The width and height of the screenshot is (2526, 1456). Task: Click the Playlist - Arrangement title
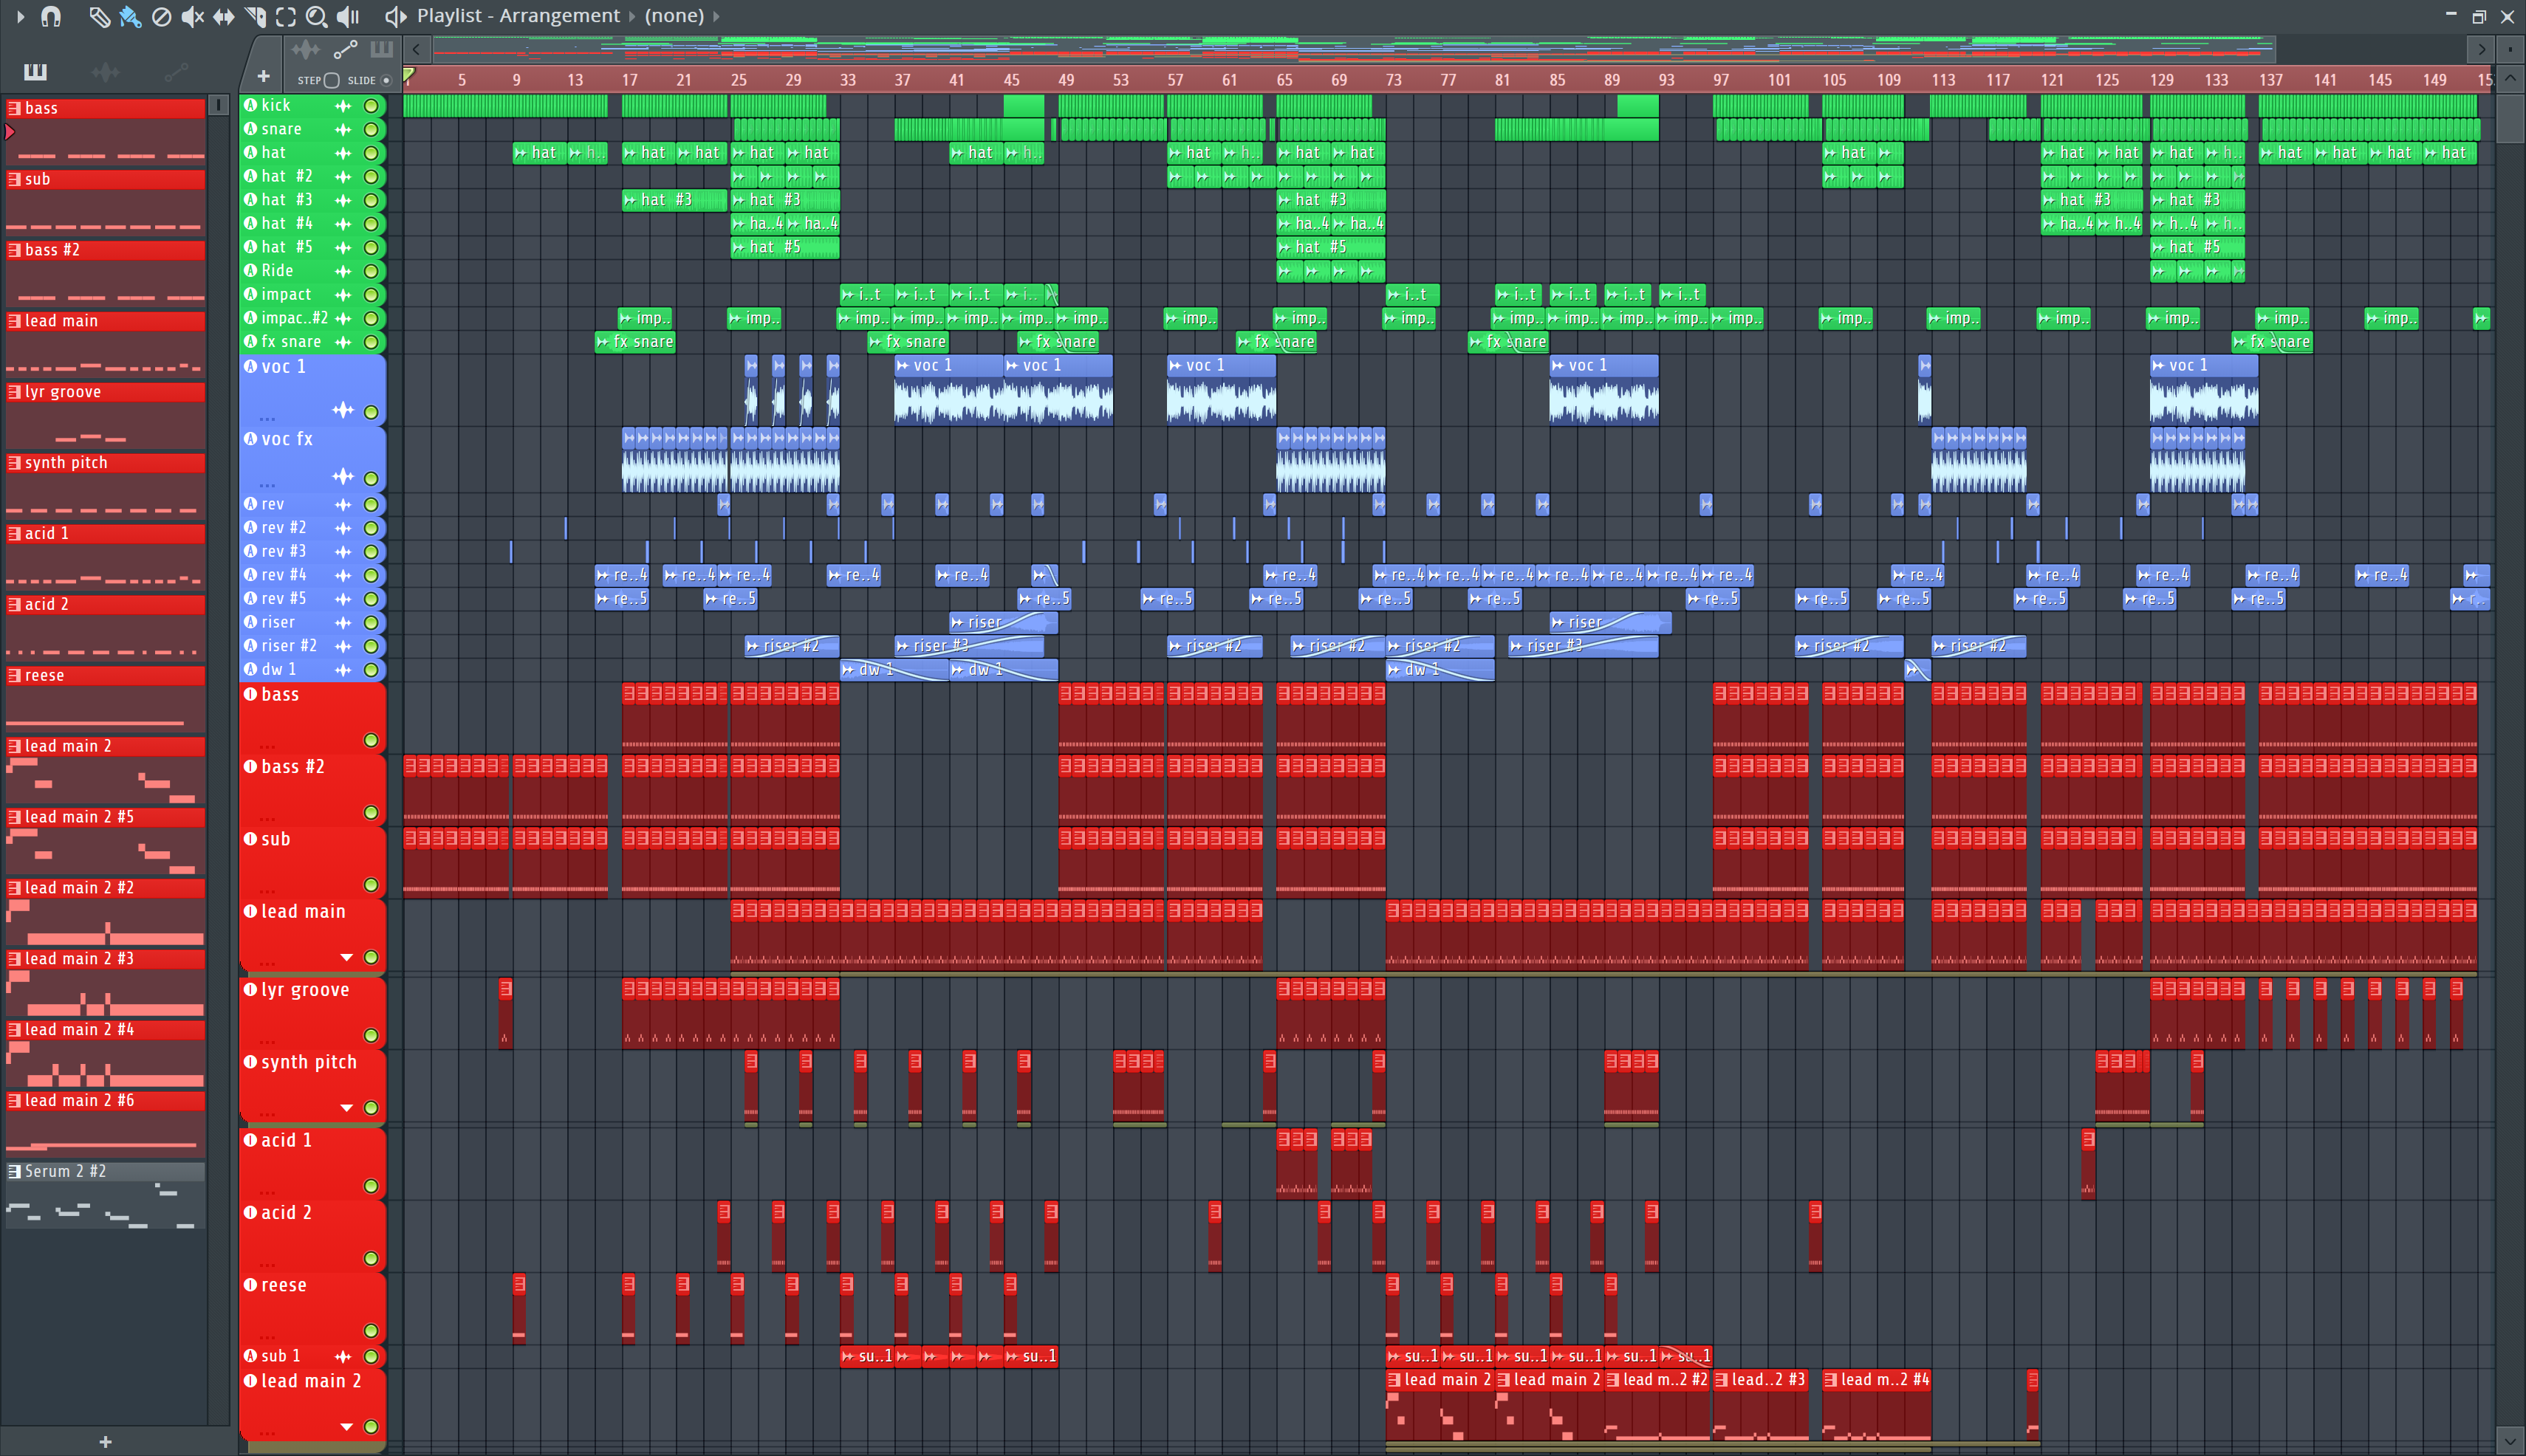click(x=518, y=16)
